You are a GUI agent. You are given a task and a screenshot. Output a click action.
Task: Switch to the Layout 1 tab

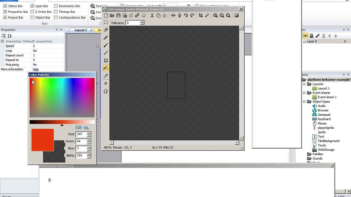81,30
